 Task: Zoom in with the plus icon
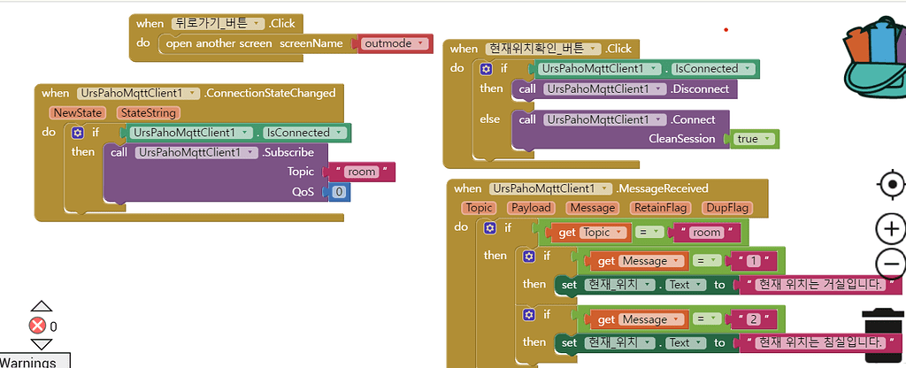point(890,229)
